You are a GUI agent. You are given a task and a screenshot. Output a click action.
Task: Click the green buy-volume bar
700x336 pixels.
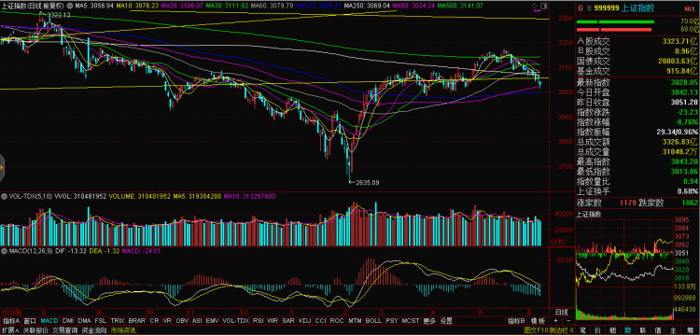point(615,21)
